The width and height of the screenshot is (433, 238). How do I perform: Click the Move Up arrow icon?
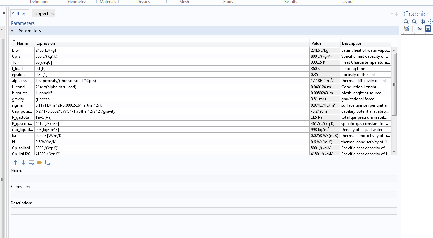pyautogui.click(x=15, y=163)
